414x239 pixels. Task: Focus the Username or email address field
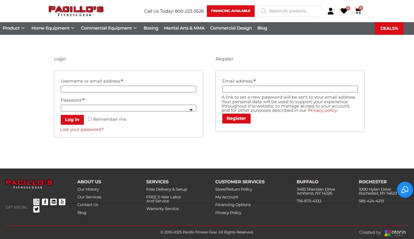tap(128, 89)
